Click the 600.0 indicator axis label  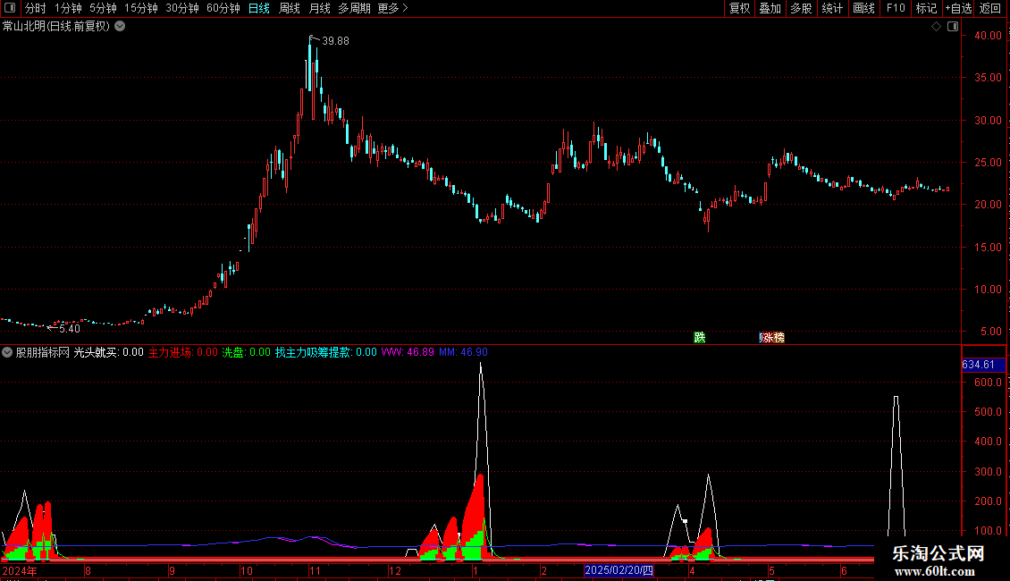(988, 383)
